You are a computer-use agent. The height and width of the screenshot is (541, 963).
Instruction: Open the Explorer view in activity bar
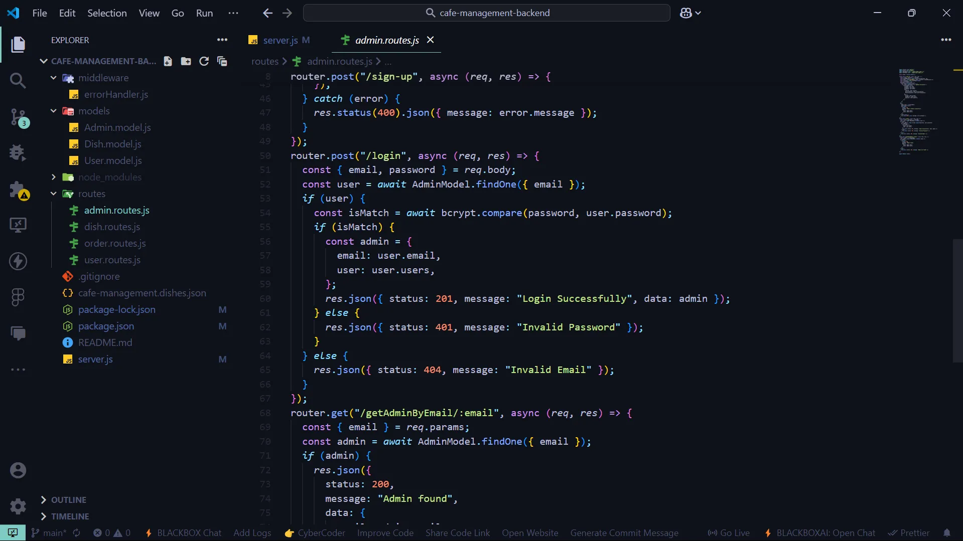tap(18, 44)
